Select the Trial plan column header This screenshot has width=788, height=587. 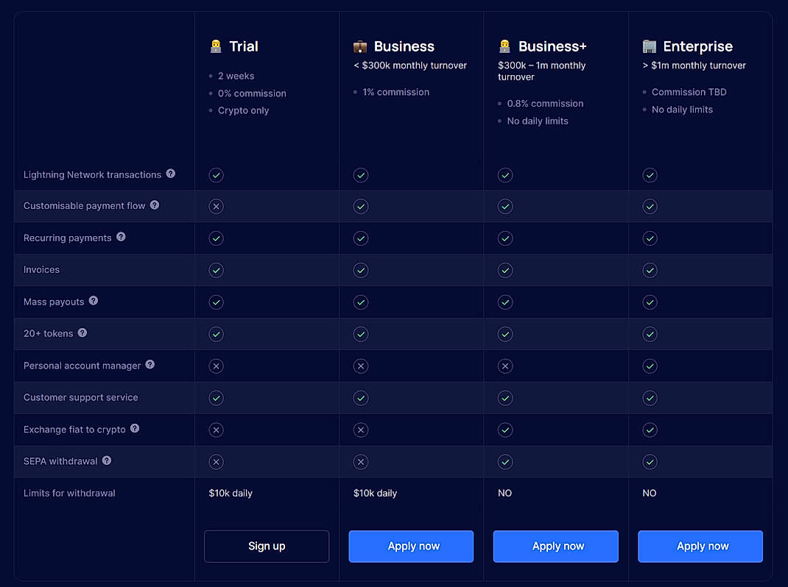pos(233,46)
